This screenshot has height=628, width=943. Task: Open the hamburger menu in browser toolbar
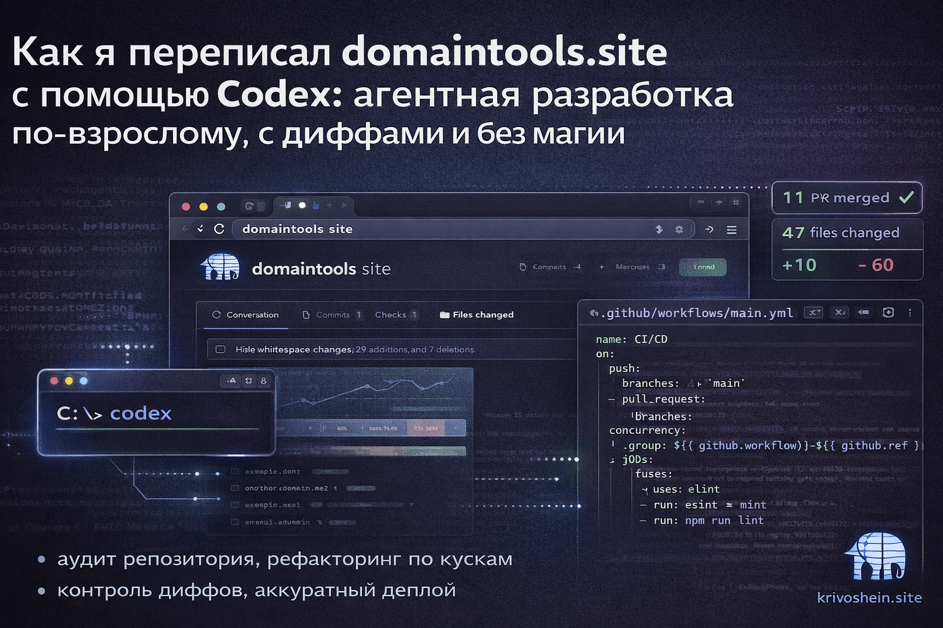(732, 229)
